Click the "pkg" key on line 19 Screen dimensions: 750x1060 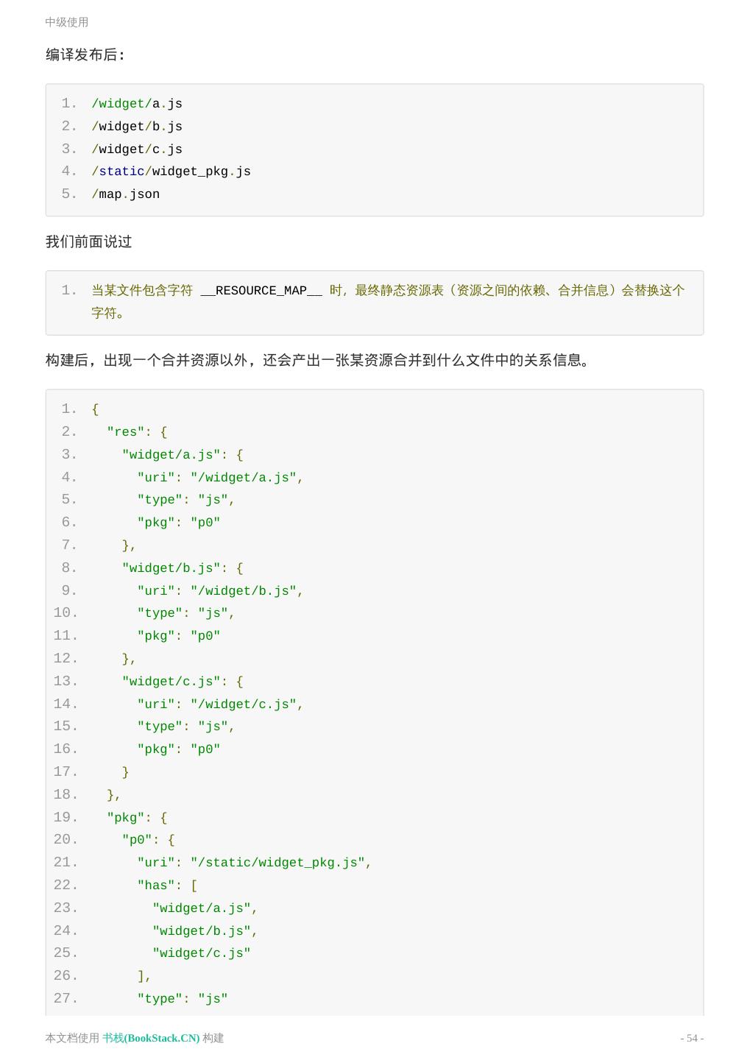[126, 818]
